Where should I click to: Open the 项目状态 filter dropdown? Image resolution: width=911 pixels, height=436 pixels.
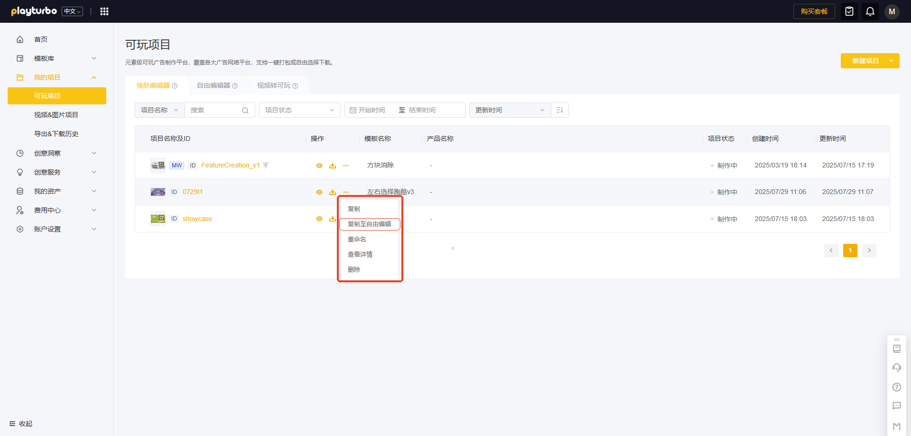coord(299,110)
